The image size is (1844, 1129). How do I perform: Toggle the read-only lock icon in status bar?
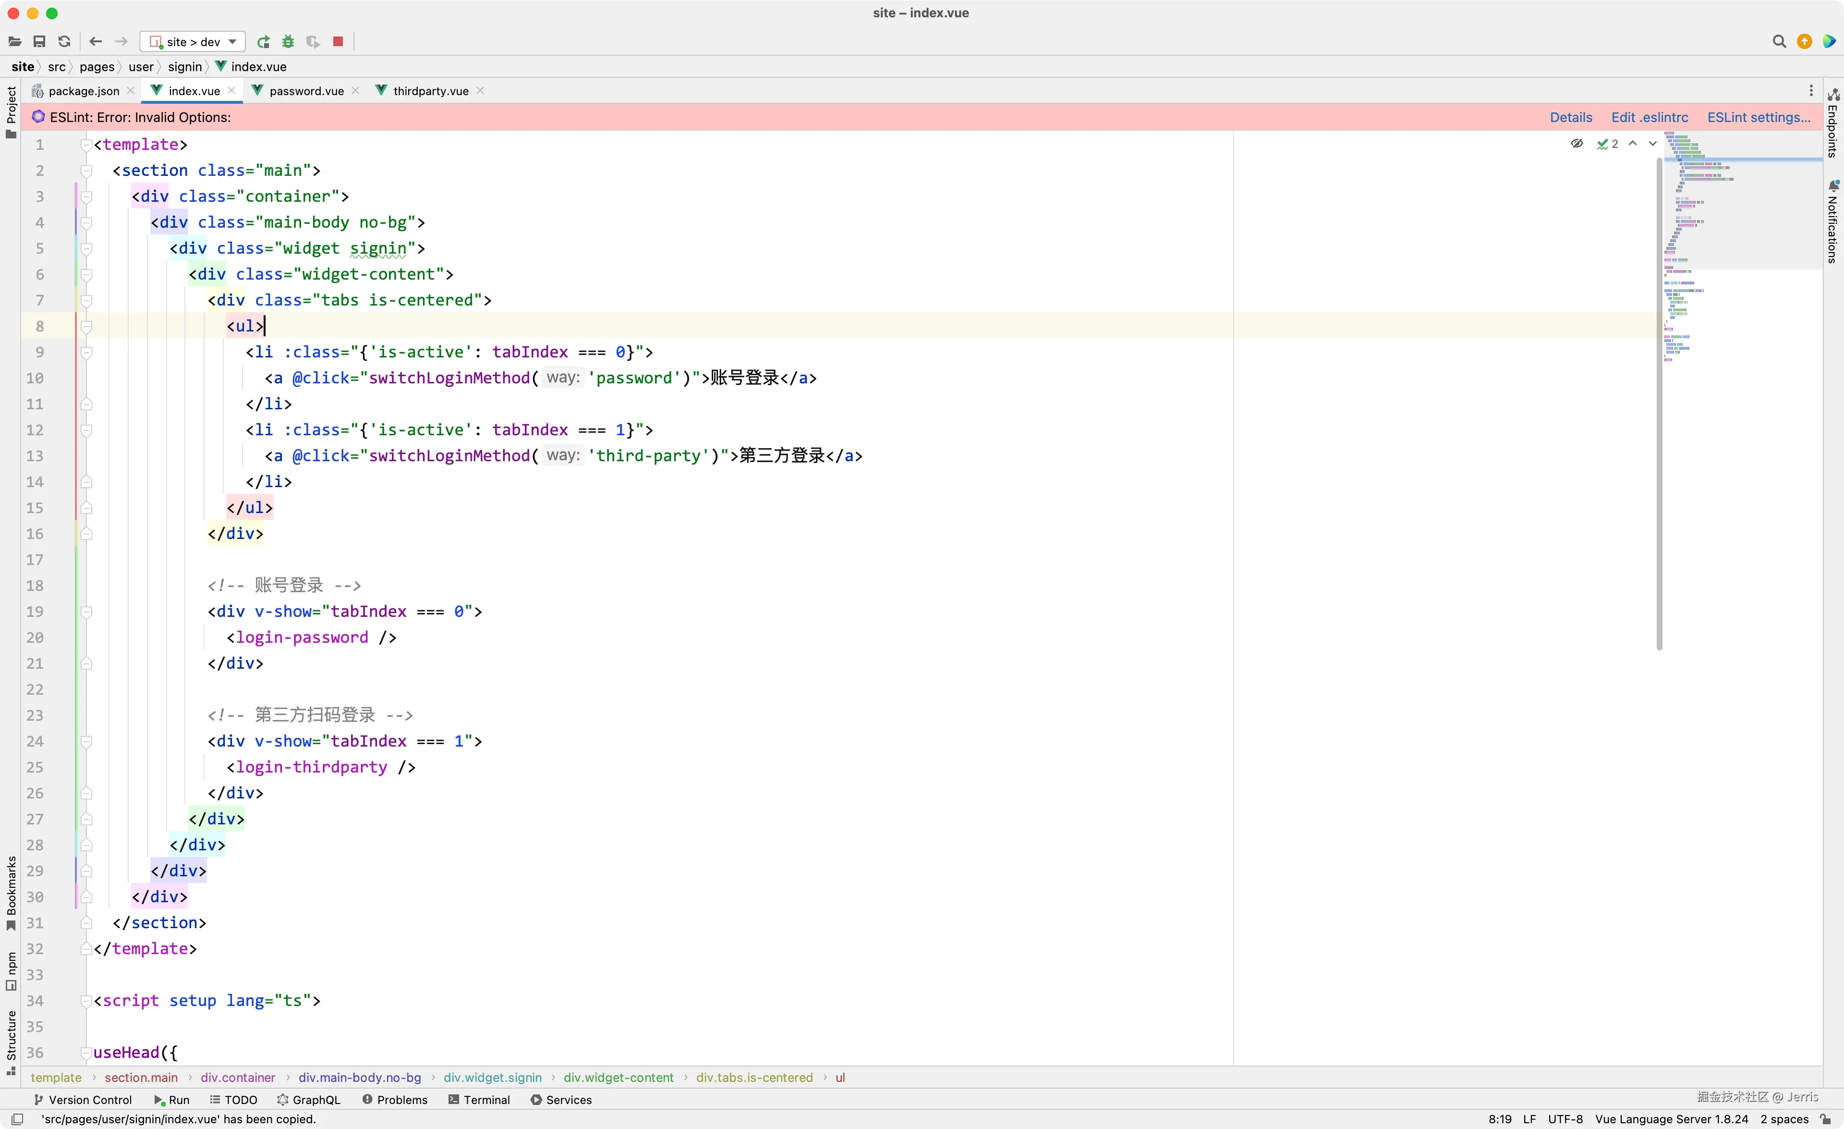[x=1826, y=1119]
